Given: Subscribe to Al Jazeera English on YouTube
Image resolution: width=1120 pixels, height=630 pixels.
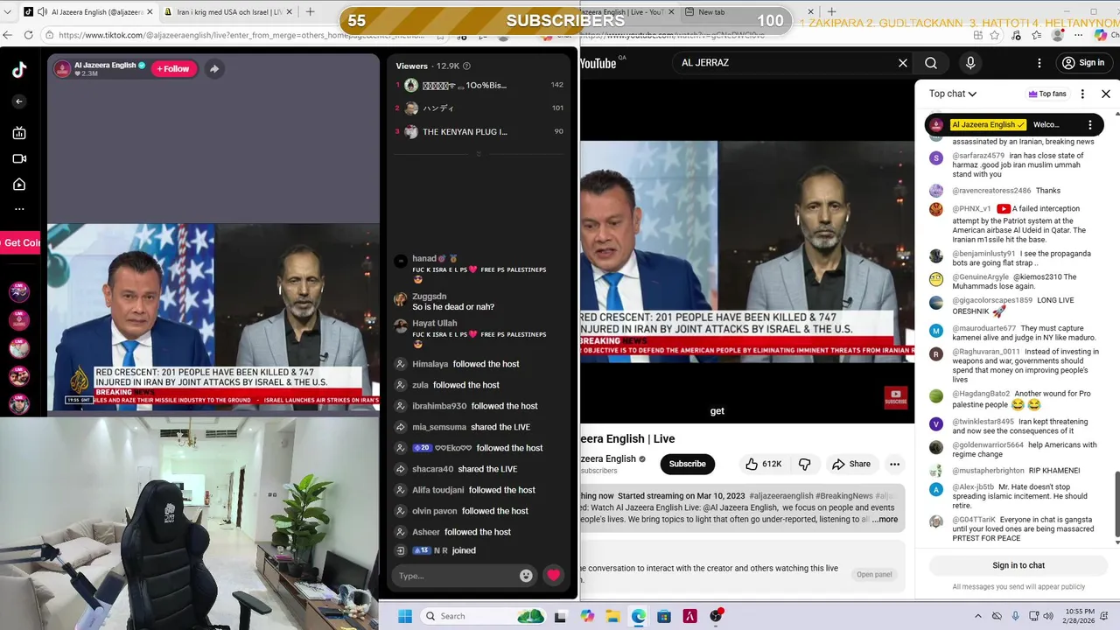Looking at the screenshot, I should point(687,464).
